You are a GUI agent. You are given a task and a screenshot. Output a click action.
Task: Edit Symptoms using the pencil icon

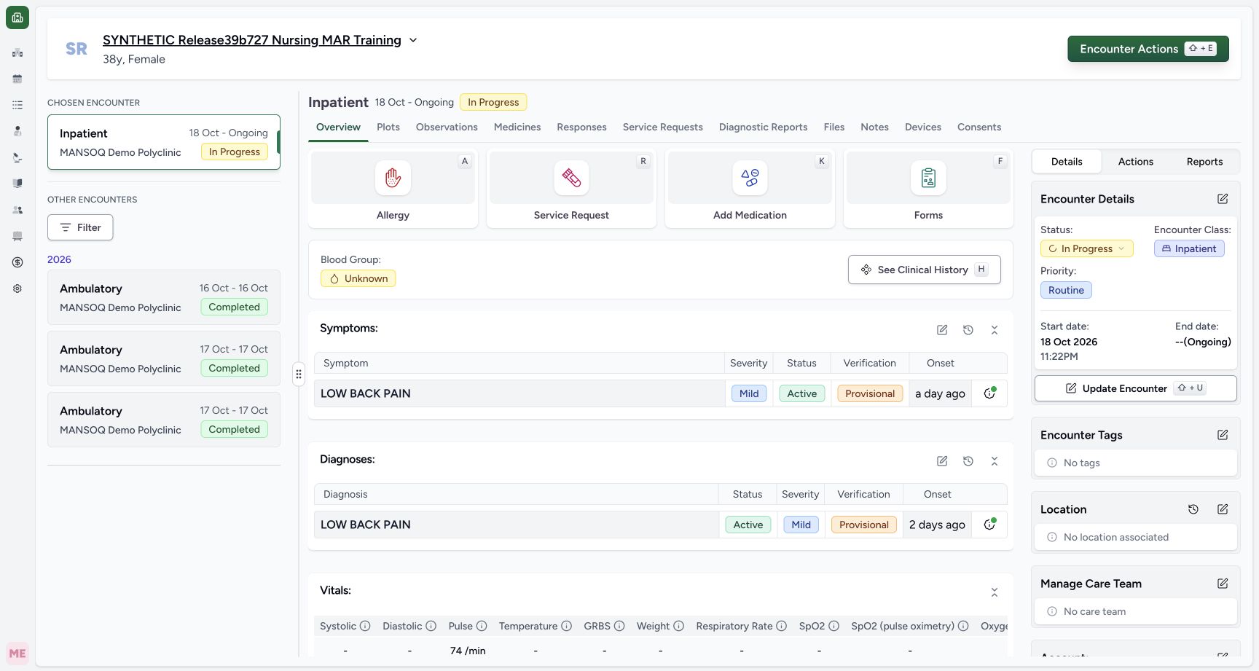point(942,330)
